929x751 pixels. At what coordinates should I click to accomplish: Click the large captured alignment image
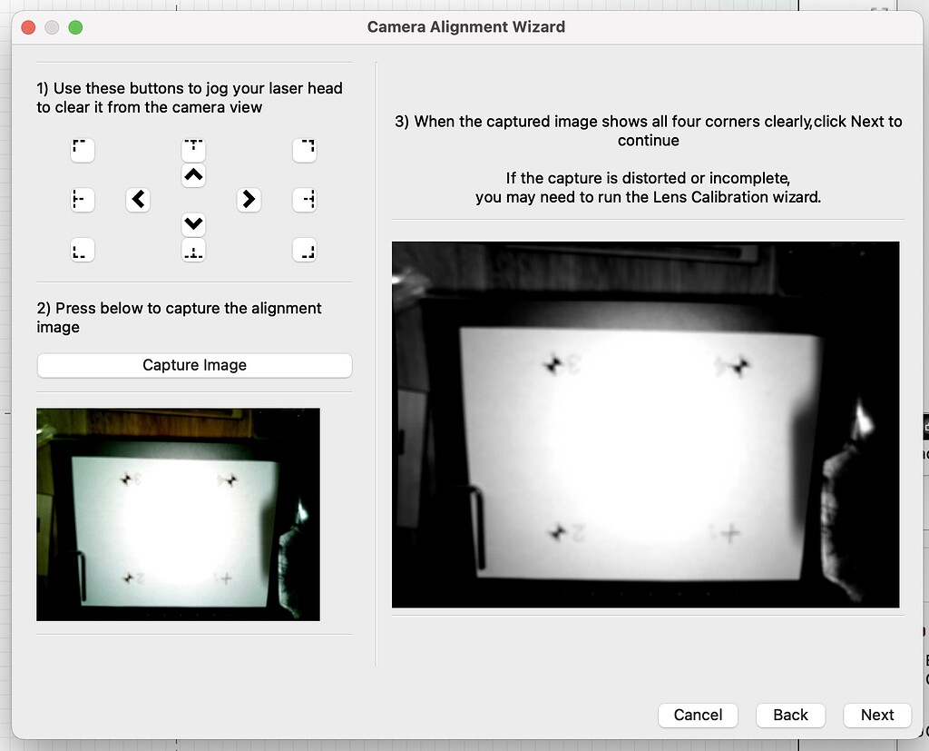648,423
